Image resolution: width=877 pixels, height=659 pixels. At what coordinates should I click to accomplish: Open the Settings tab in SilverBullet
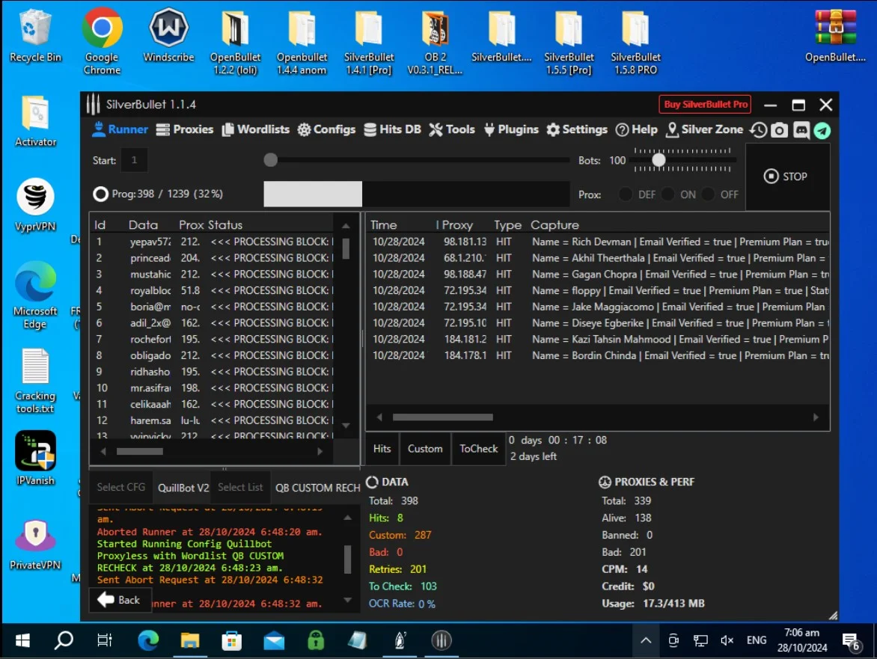[577, 129]
